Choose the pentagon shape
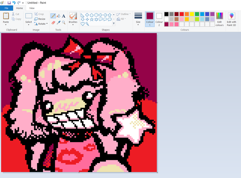Screen dimensions: 241x178 click(x=92, y=15)
